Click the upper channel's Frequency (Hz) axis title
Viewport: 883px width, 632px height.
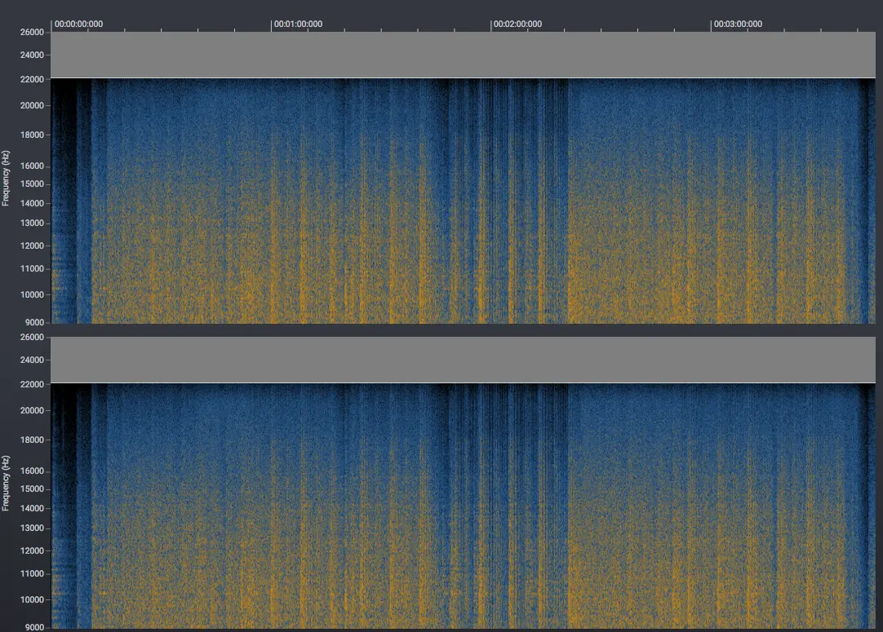tap(6, 178)
